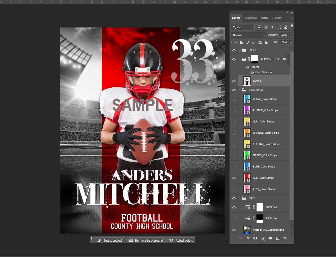336x257 pixels.
Task: Open Layers panel hamburger menu
Action: click(x=291, y=18)
